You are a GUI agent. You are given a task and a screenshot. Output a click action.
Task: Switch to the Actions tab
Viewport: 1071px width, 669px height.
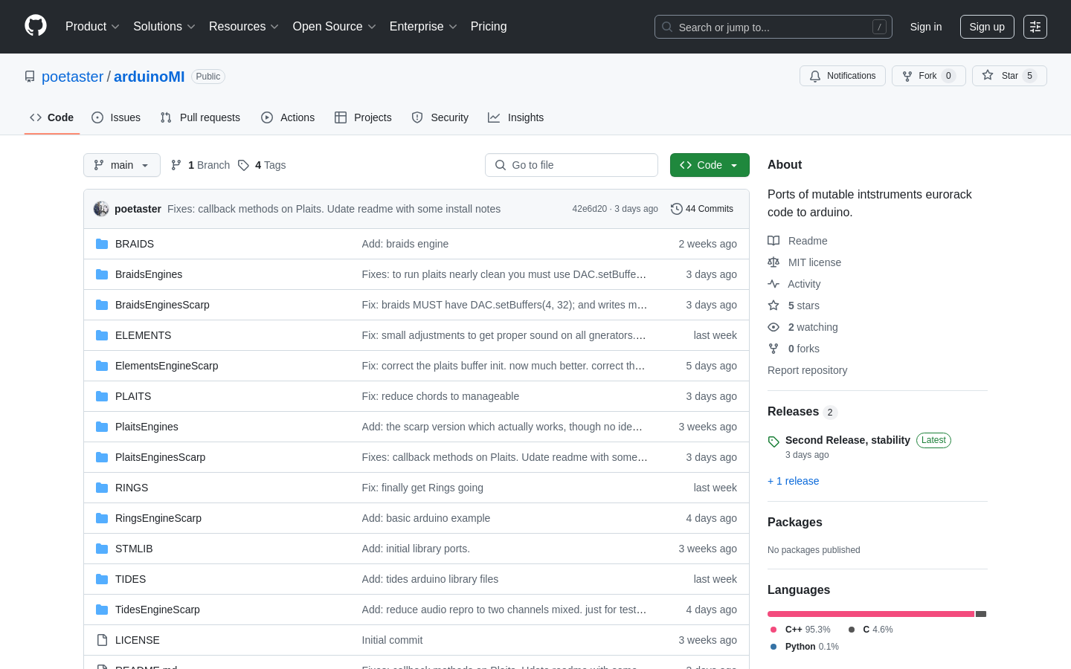tap(288, 117)
